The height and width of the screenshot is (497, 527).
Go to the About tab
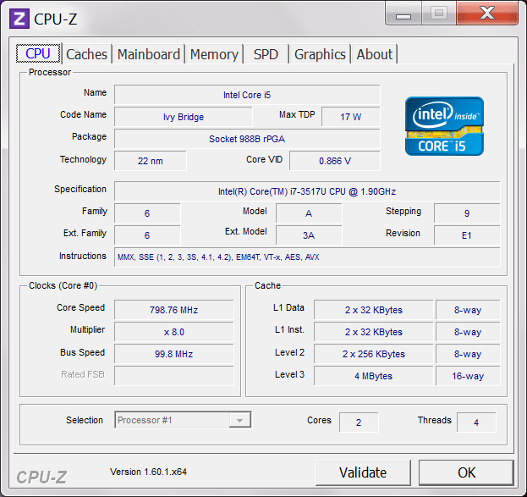(x=375, y=54)
